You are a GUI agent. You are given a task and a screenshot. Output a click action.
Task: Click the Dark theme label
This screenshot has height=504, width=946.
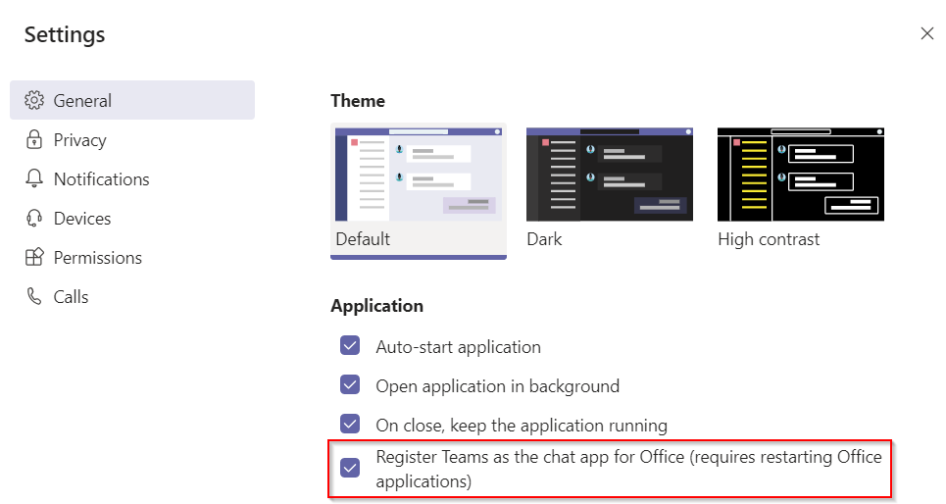[544, 239]
